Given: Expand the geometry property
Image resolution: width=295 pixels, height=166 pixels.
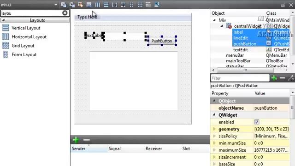Looking at the screenshot, I should [214, 129].
